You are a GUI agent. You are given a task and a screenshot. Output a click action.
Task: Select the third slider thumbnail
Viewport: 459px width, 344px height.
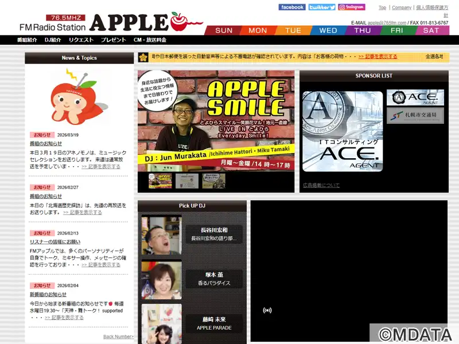click(x=213, y=181)
